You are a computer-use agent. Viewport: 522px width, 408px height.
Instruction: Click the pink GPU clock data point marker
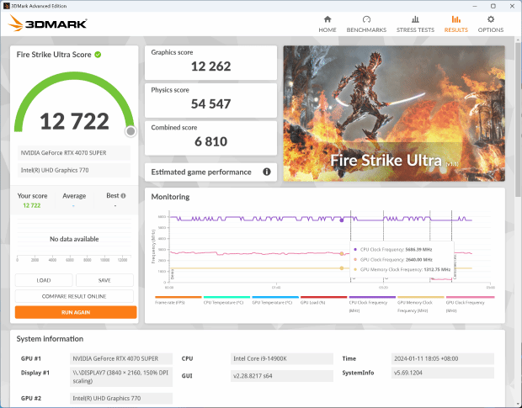pyautogui.click(x=342, y=254)
